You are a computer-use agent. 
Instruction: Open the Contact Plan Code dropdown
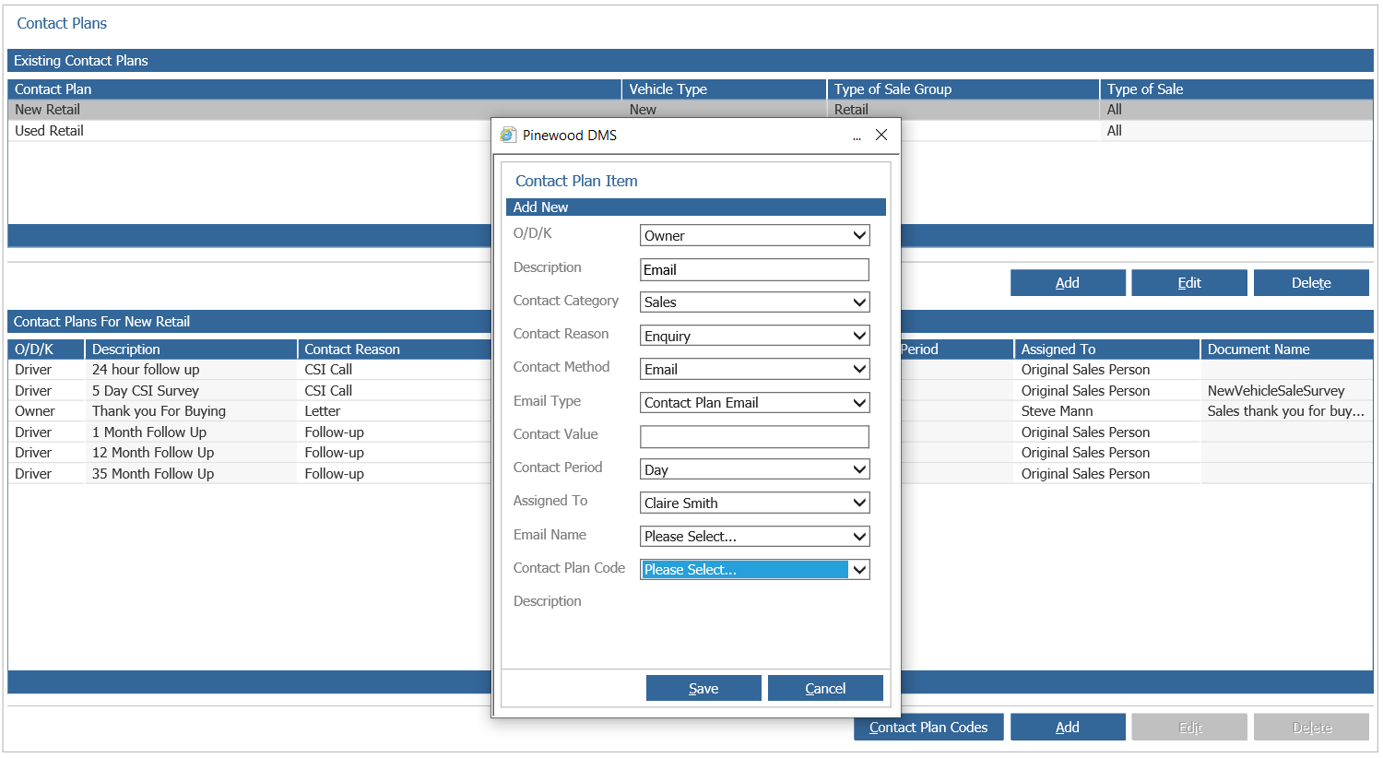tap(754, 570)
